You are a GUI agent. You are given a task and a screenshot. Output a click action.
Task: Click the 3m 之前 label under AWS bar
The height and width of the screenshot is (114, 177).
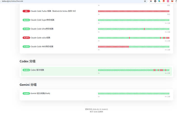coord(168,50)
